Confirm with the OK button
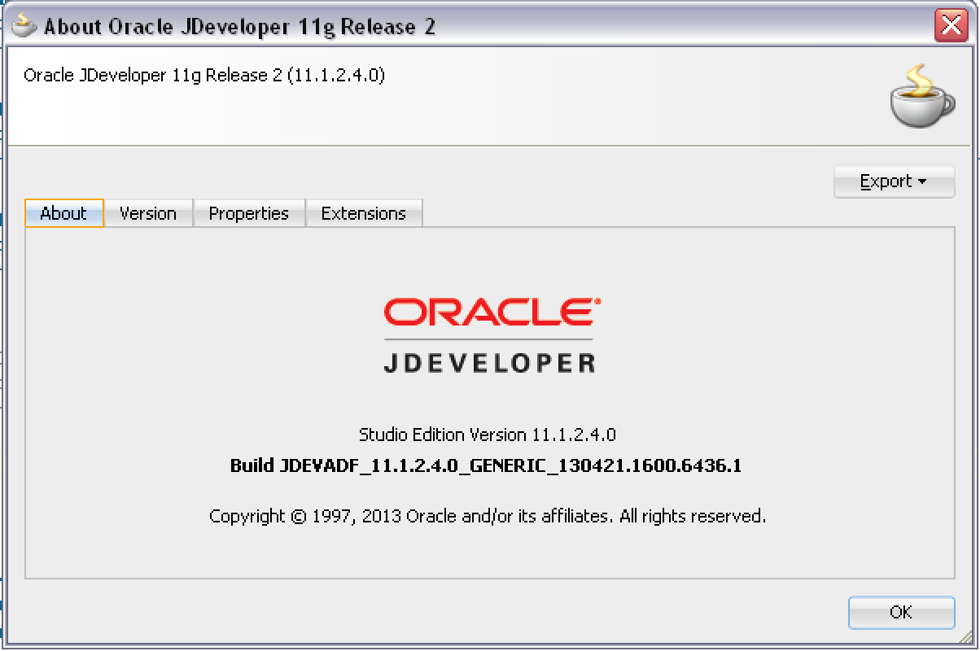Image resolution: width=980 pixels, height=651 pixels. click(x=901, y=612)
